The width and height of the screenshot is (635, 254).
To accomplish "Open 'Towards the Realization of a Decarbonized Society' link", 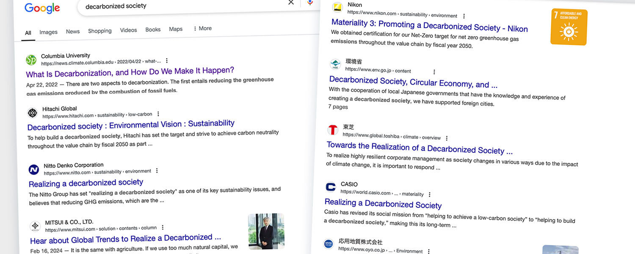I will pyautogui.click(x=420, y=148).
